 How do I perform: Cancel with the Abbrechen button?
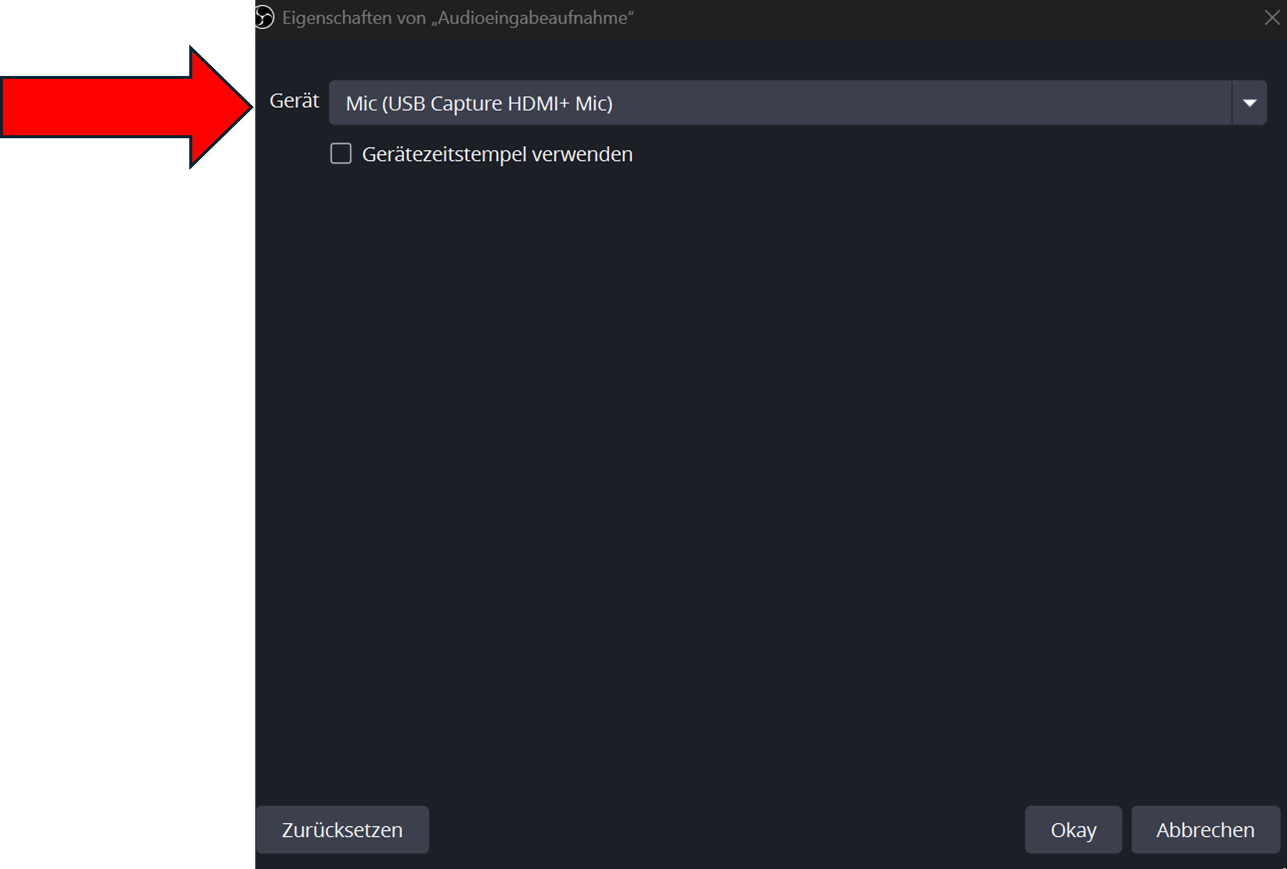click(x=1205, y=830)
